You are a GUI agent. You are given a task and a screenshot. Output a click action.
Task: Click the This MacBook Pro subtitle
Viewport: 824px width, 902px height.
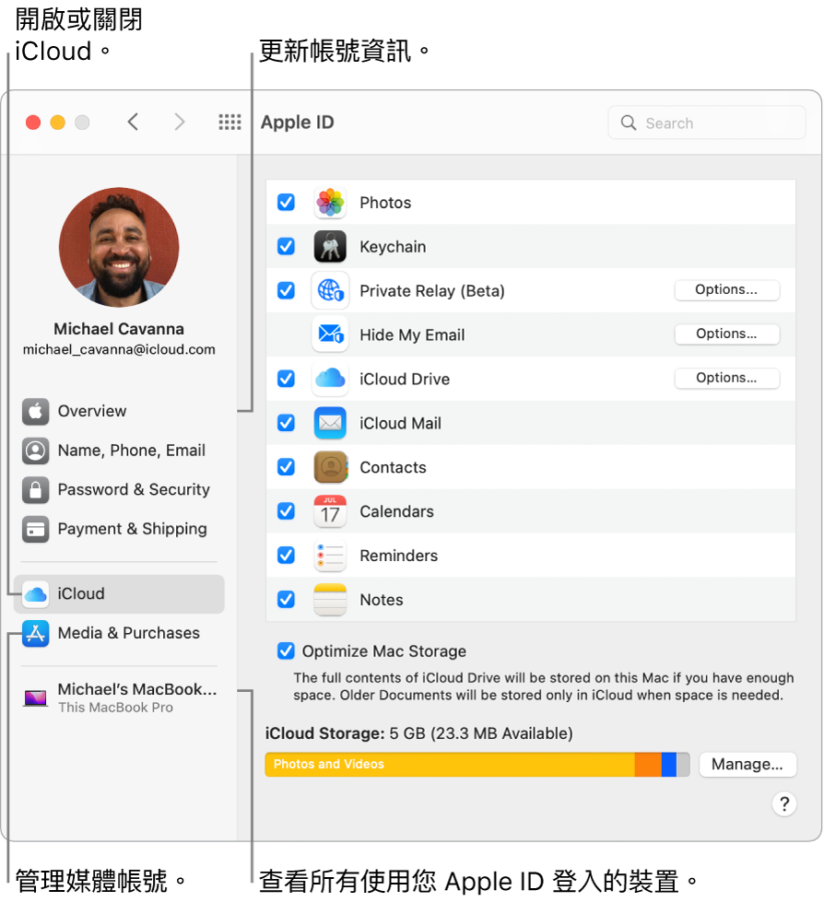pyautogui.click(x=115, y=708)
